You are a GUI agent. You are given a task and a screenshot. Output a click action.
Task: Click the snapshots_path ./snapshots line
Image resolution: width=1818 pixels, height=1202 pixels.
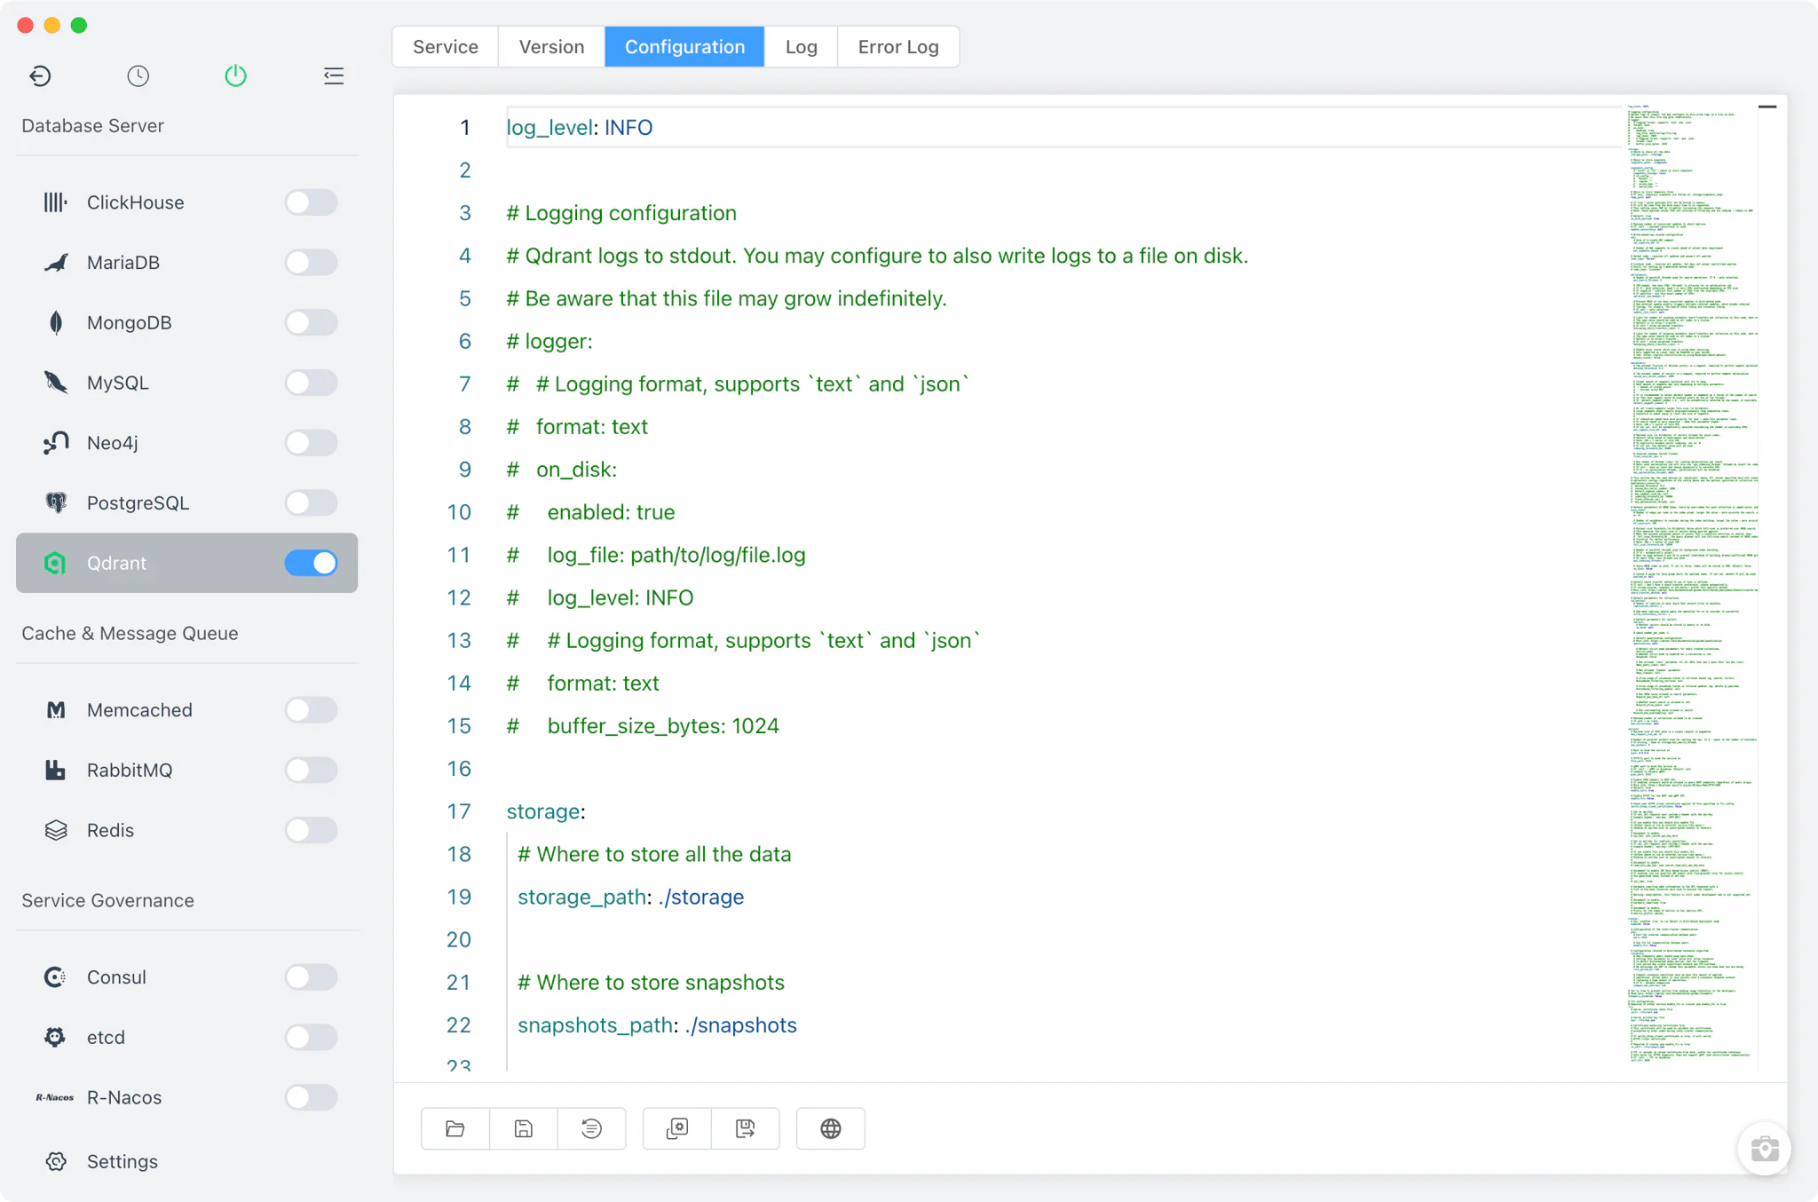tap(658, 1025)
